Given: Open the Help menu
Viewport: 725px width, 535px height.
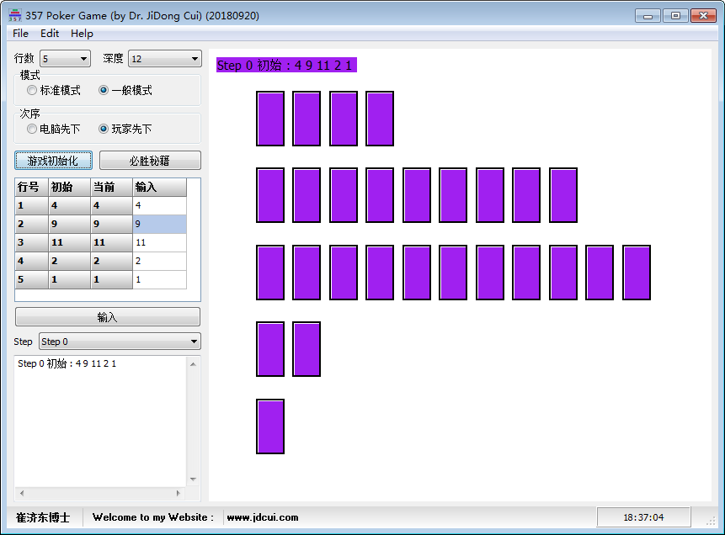Looking at the screenshot, I should point(82,34).
